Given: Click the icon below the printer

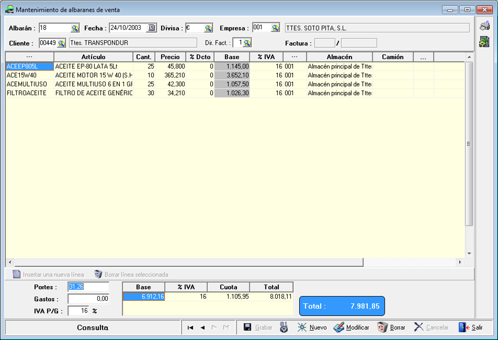Looking at the screenshot, I should (x=484, y=42).
